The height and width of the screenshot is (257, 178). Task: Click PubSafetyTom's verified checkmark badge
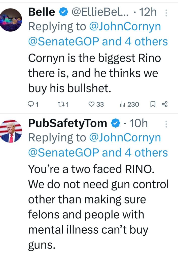[x=116, y=123]
